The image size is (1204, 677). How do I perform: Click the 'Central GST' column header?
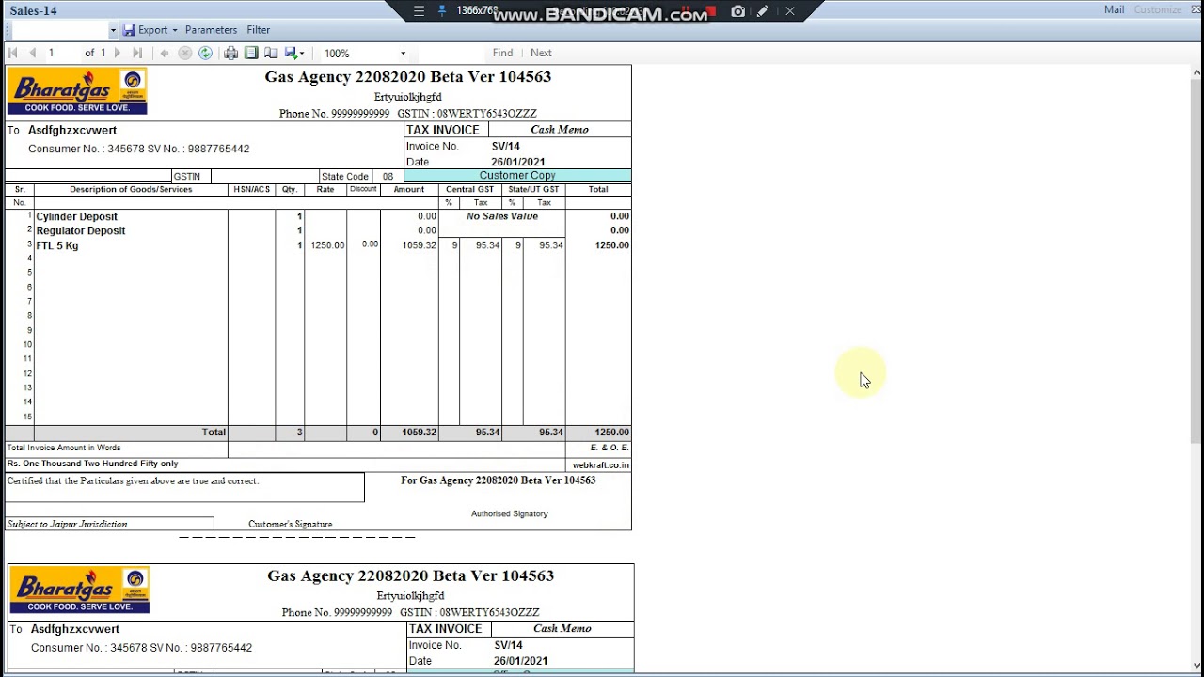coord(469,190)
